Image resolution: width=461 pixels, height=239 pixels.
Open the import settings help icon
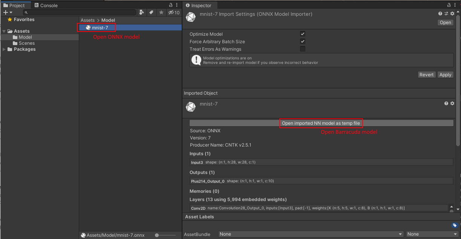point(440,14)
